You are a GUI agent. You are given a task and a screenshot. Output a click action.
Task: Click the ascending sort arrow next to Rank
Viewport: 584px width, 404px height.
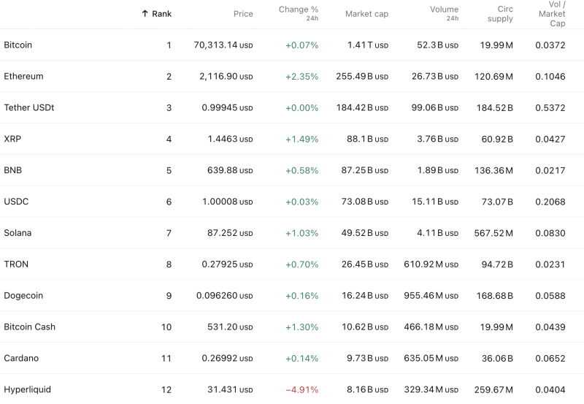[145, 14]
